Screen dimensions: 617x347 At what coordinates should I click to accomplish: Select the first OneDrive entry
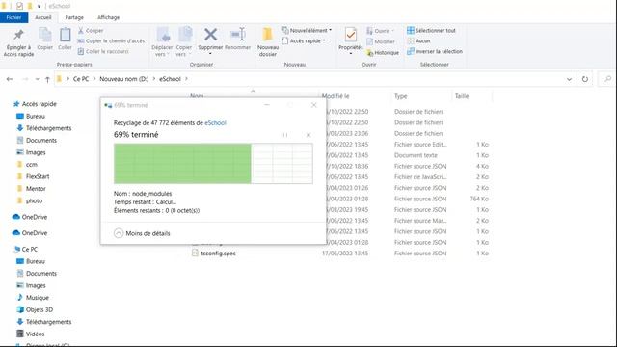pyautogui.click(x=35, y=217)
